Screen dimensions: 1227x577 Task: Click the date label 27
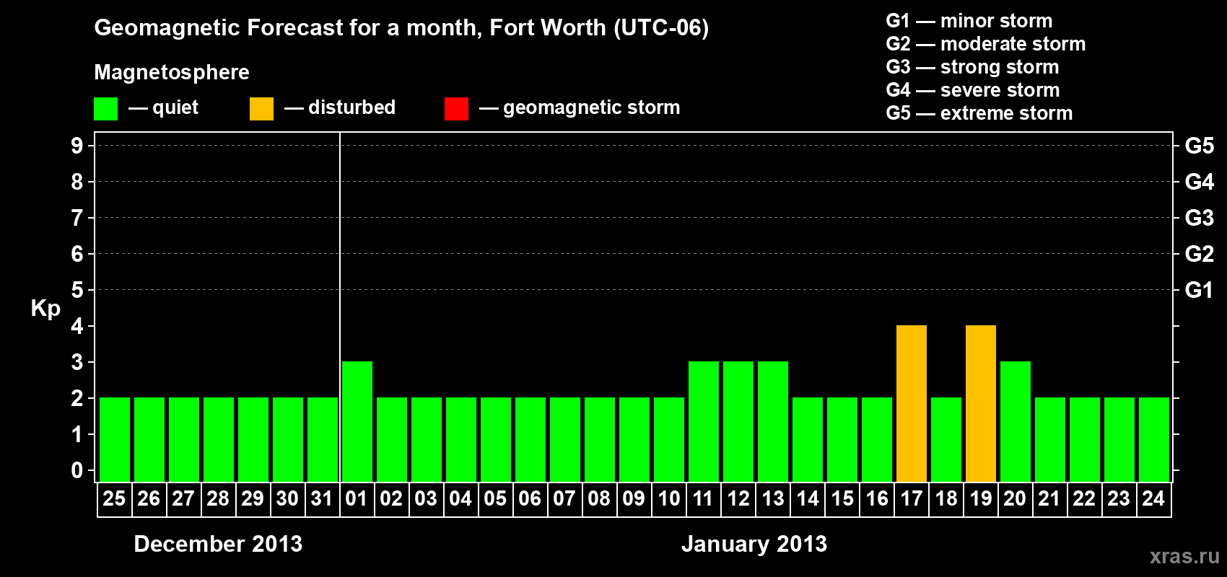[183, 498]
